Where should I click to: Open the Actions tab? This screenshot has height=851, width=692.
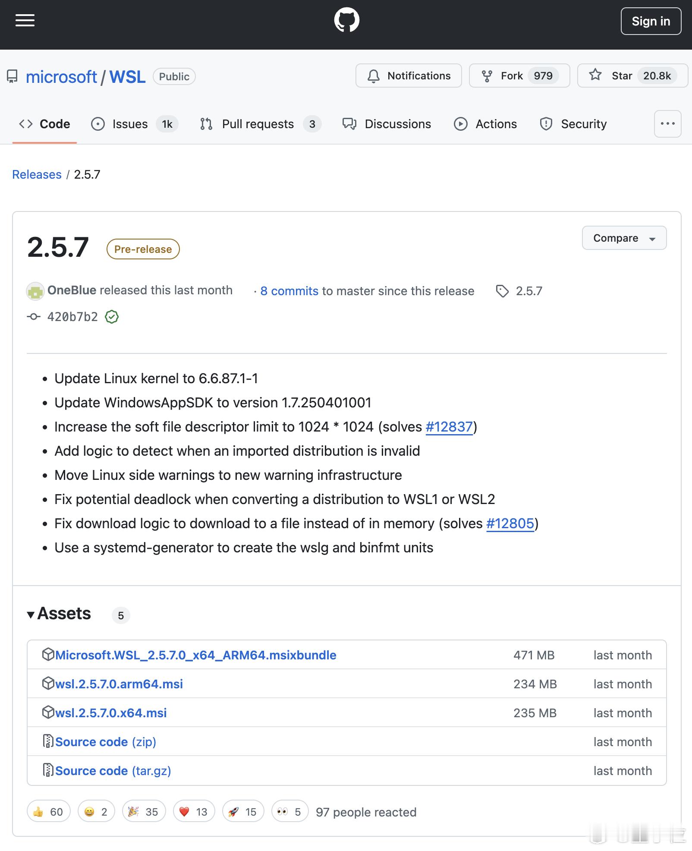coord(485,124)
